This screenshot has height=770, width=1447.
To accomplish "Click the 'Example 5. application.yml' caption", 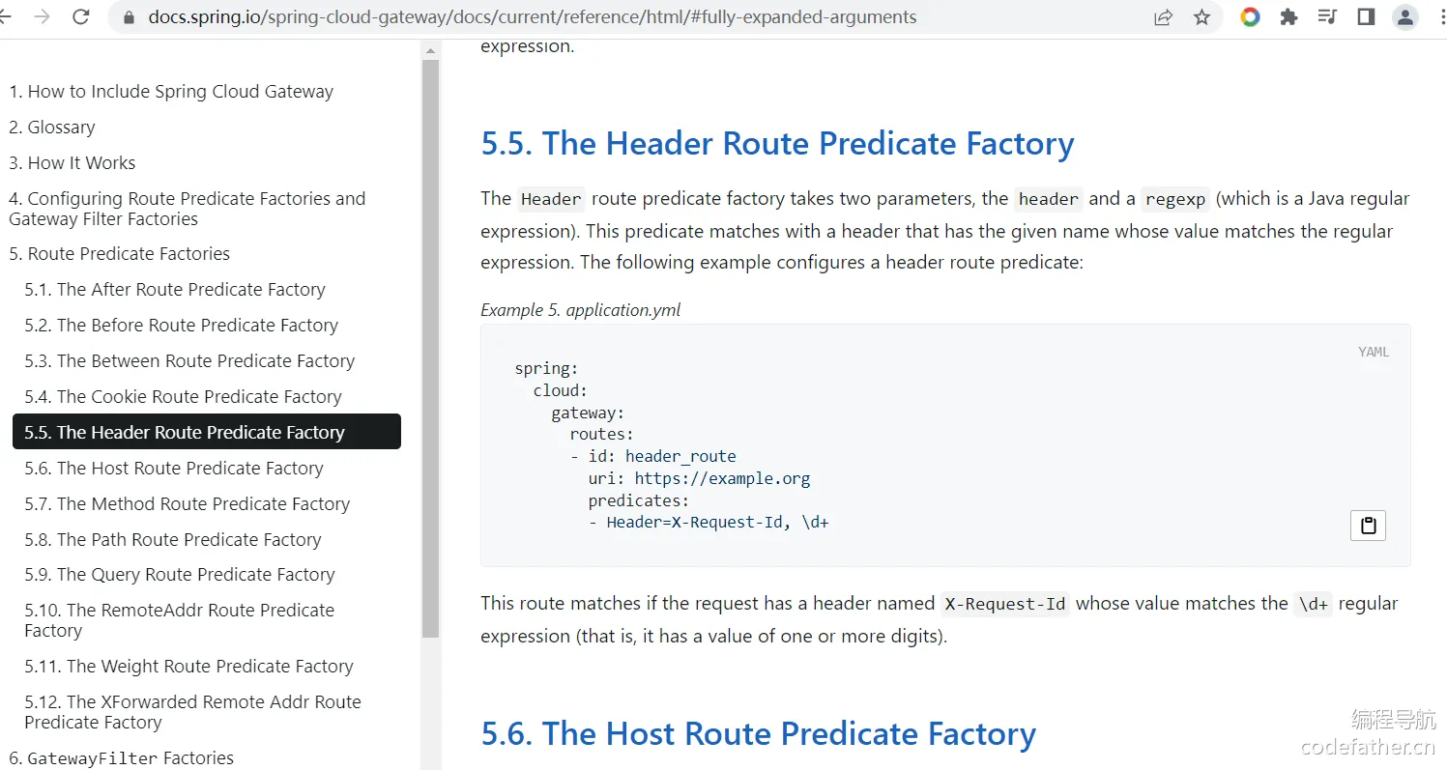I will pyautogui.click(x=581, y=310).
